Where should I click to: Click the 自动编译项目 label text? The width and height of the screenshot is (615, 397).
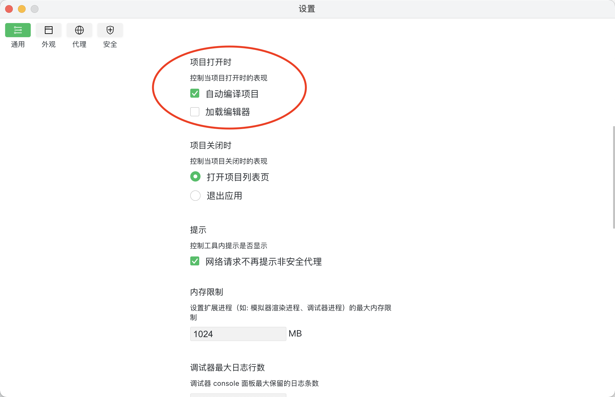(232, 94)
